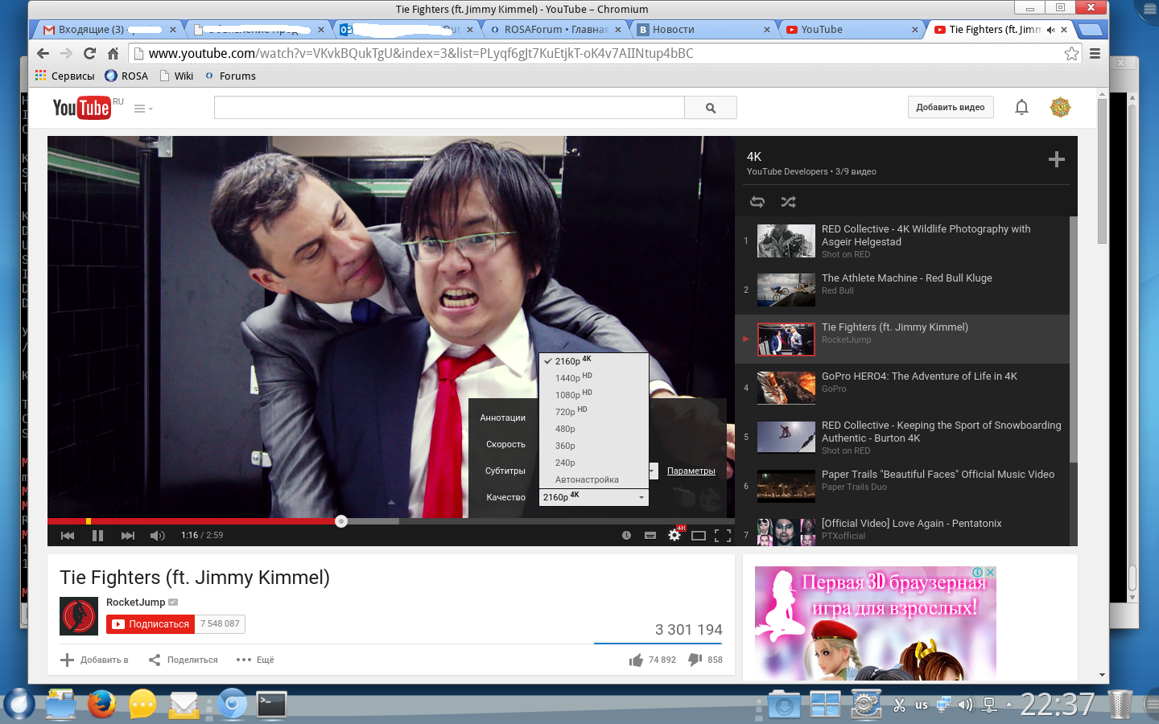Switch to the Входящие Gmail tab
Screen dimensions: 1159x724
[x=108, y=30]
